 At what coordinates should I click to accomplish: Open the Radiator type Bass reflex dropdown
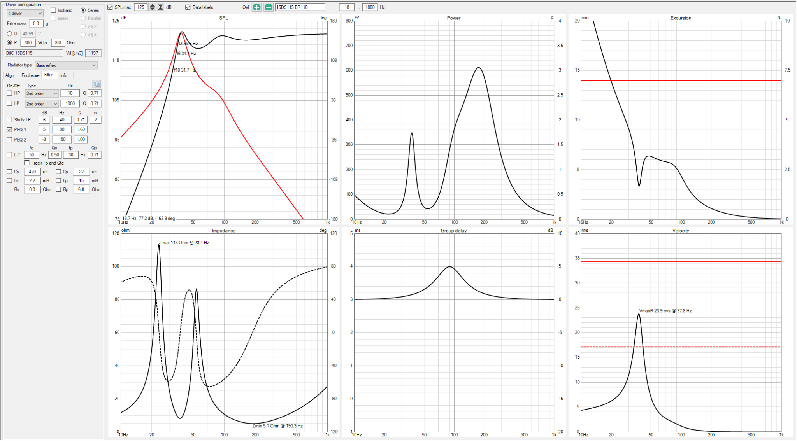(x=66, y=65)
